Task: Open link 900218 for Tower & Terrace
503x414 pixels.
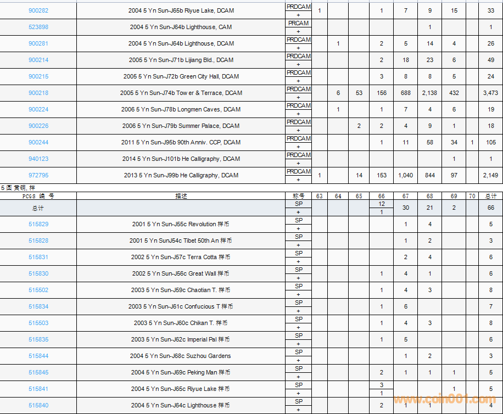Action: 38,93
